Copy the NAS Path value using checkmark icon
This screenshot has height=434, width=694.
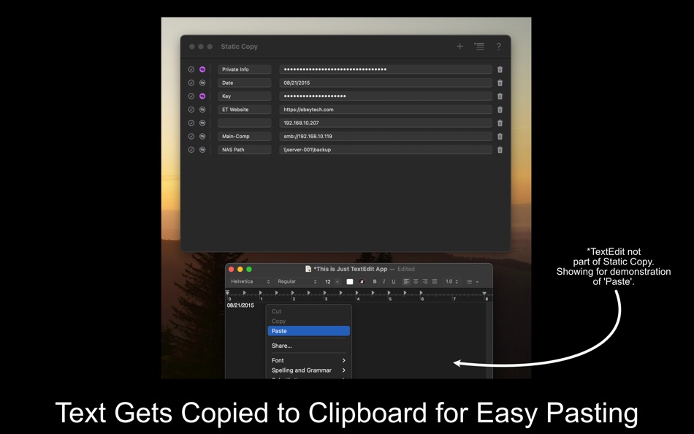tap(191, 150)
